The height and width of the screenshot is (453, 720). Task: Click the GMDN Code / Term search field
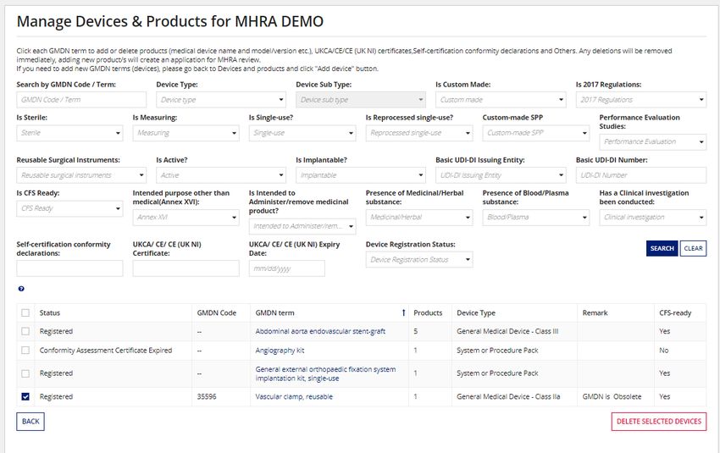81,100
